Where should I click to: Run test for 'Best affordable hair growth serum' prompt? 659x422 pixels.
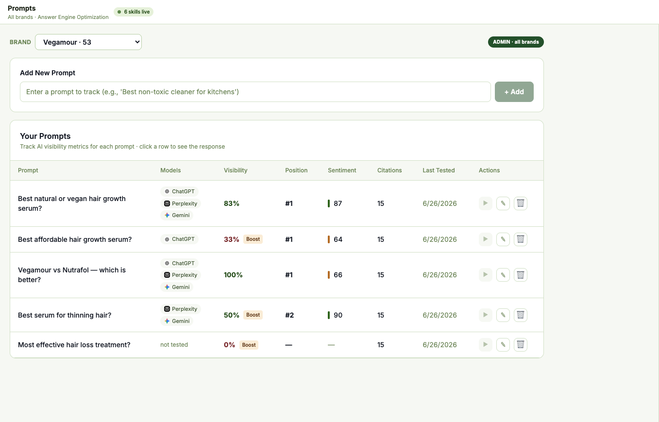[486, 239]
